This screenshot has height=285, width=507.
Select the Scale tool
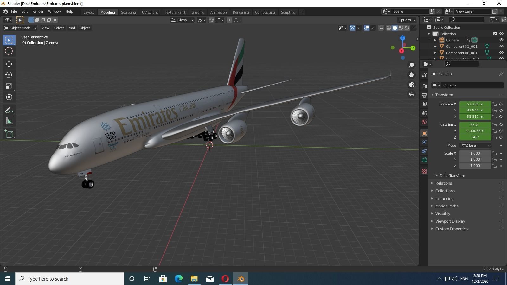pos(9,86)
